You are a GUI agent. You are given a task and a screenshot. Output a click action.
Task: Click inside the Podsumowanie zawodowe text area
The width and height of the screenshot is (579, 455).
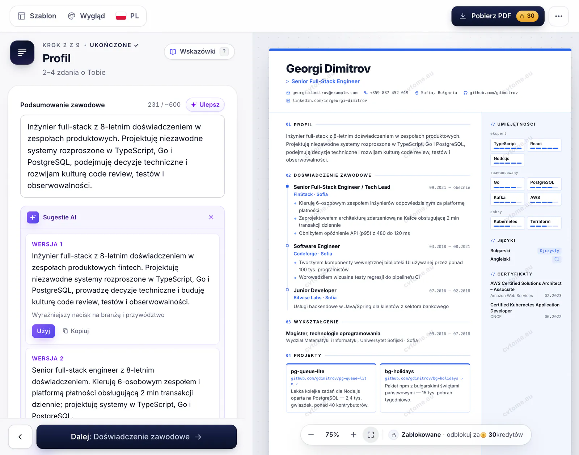[x=122, y=156]
